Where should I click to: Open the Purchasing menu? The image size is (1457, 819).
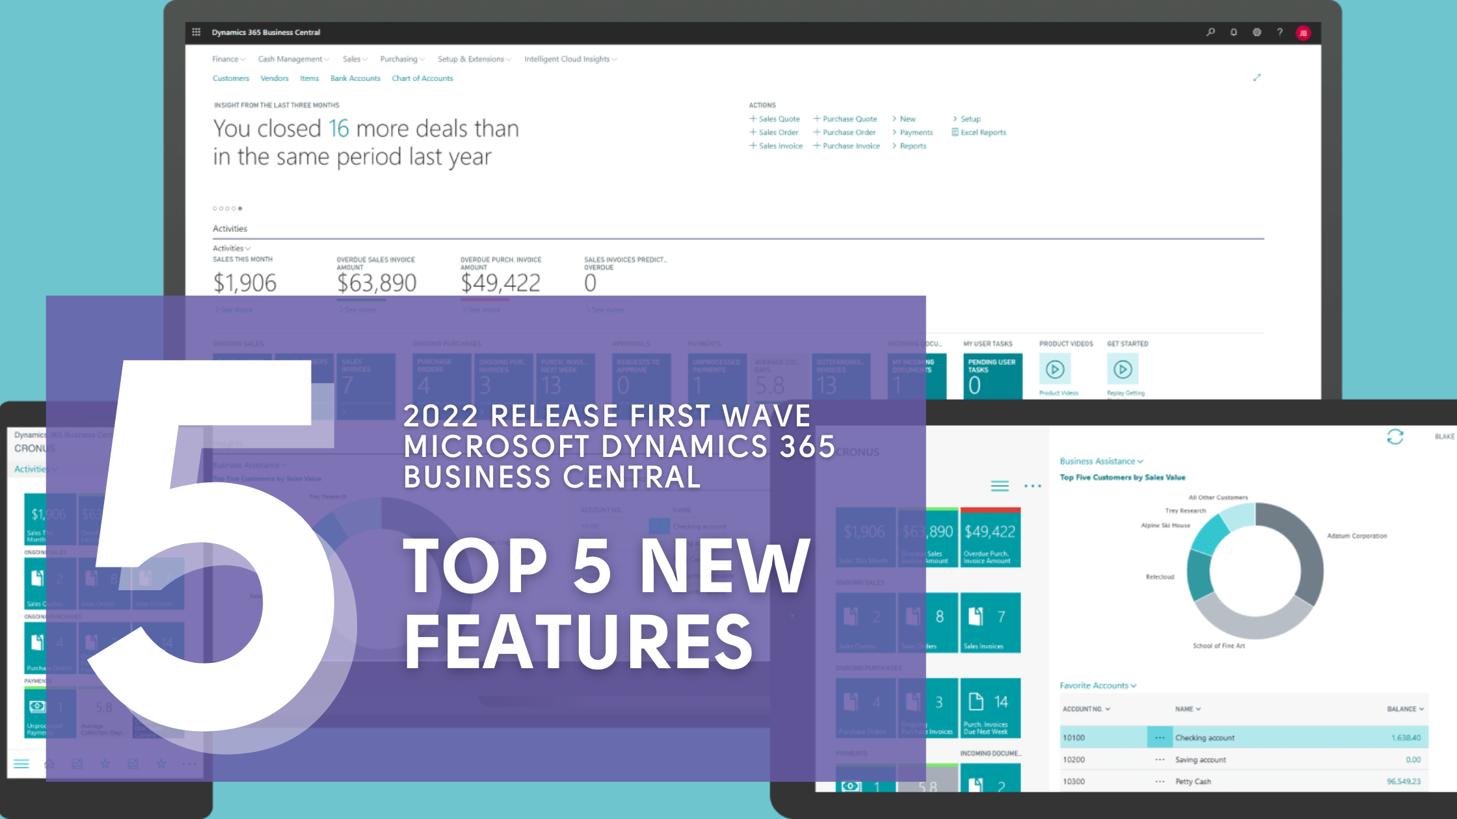[x=402, y=59]
